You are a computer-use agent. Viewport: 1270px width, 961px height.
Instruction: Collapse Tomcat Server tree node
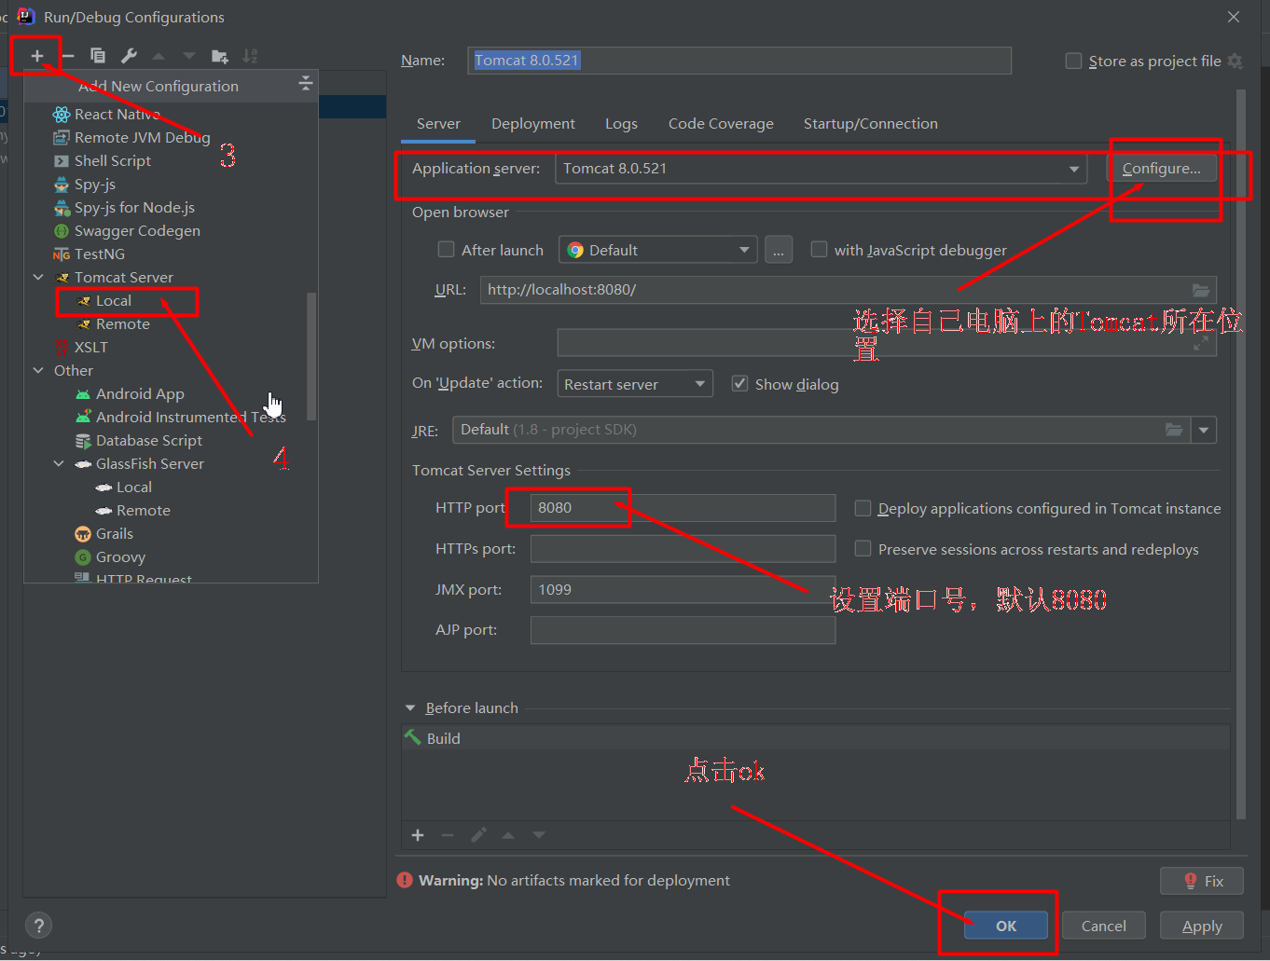pyautogui.click(x=38, y=277)
